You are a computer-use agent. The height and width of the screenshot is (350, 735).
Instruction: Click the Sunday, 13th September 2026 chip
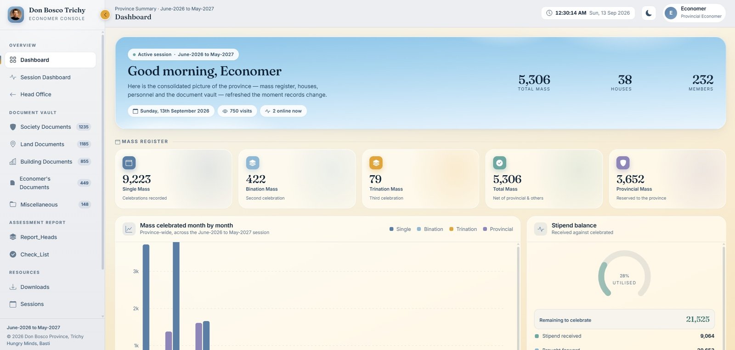171,111
